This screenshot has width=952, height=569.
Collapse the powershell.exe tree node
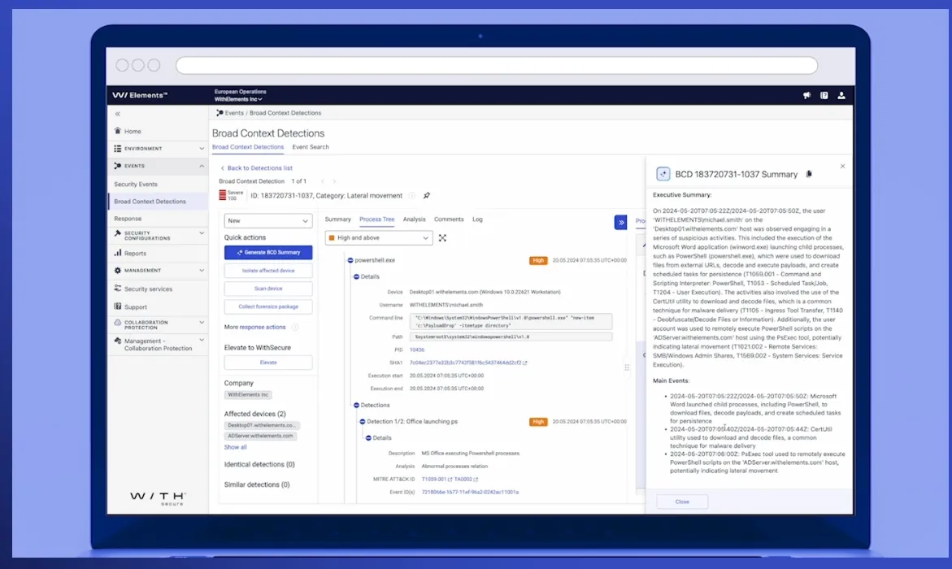tap(350, 260)
